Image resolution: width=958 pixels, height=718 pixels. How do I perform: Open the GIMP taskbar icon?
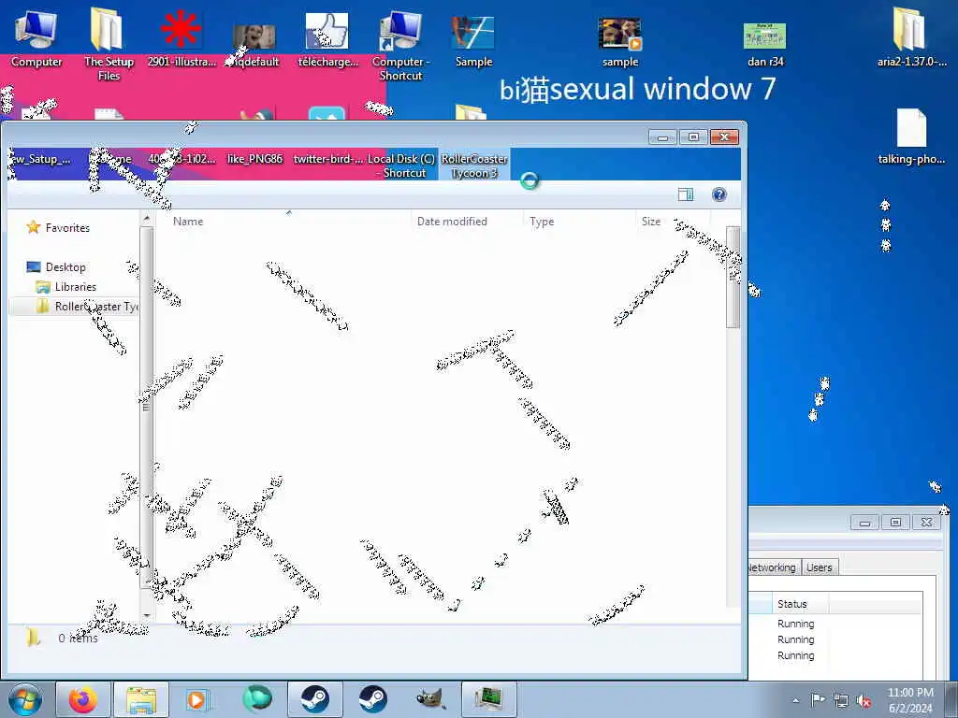pyautogui.click(x=430, y=699)
